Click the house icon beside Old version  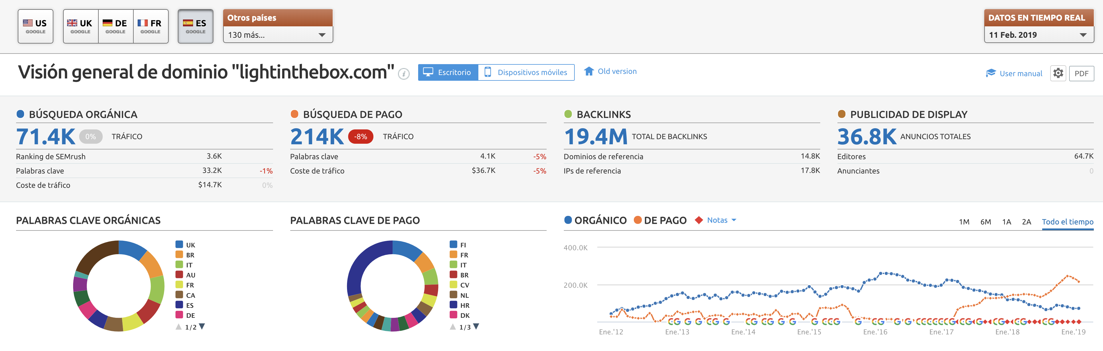tap(589, 71)
